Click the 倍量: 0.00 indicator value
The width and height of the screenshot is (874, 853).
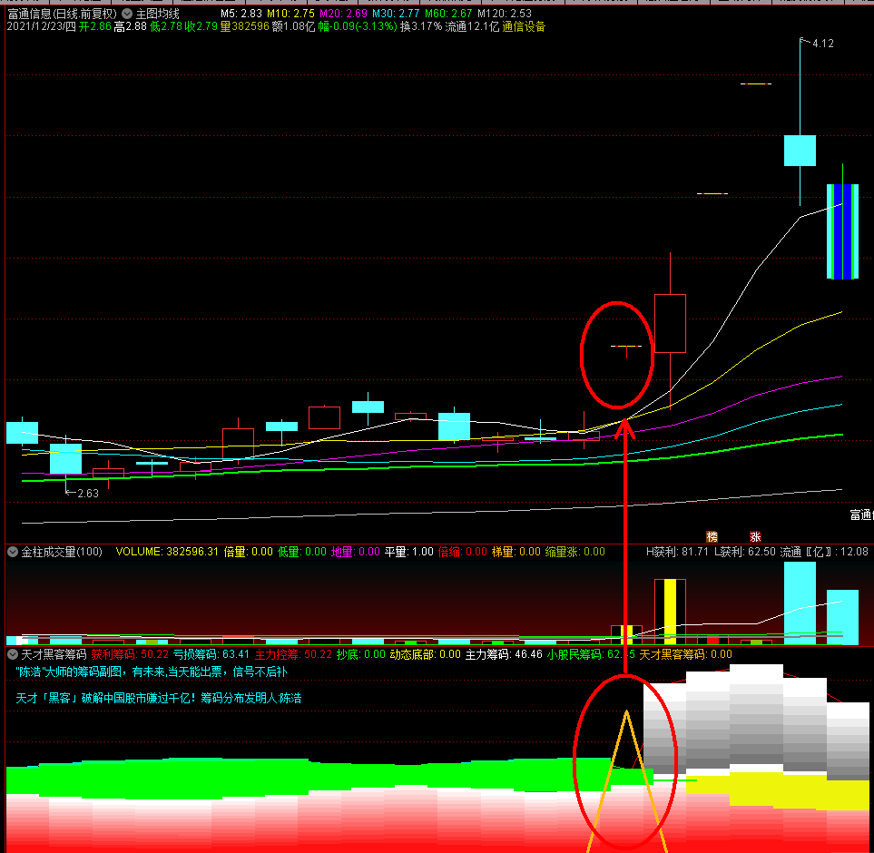tap(248, 552)
